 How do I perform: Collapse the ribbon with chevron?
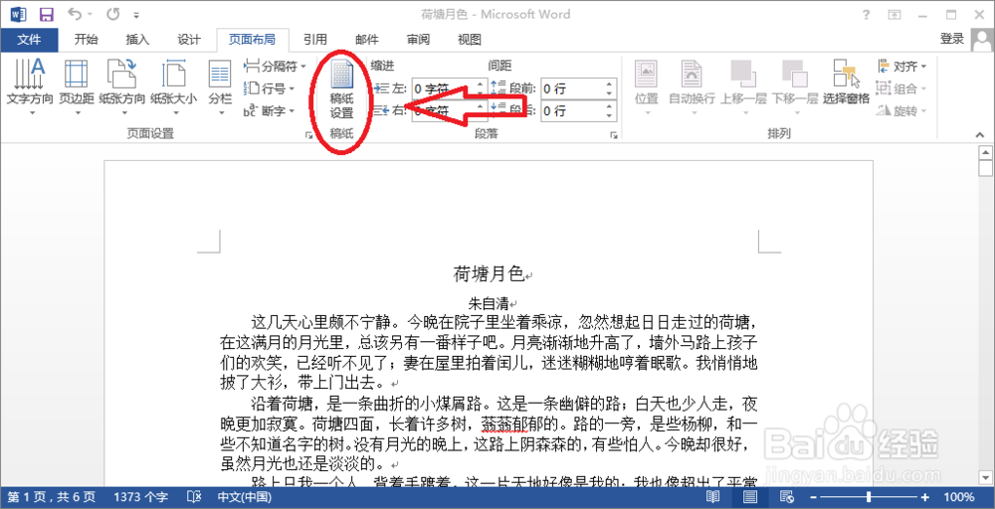980,135
